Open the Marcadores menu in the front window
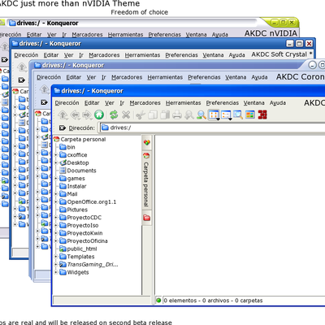The width and height of the screenshot is (325, 325). pyautogui.click(x=145, y=103)
